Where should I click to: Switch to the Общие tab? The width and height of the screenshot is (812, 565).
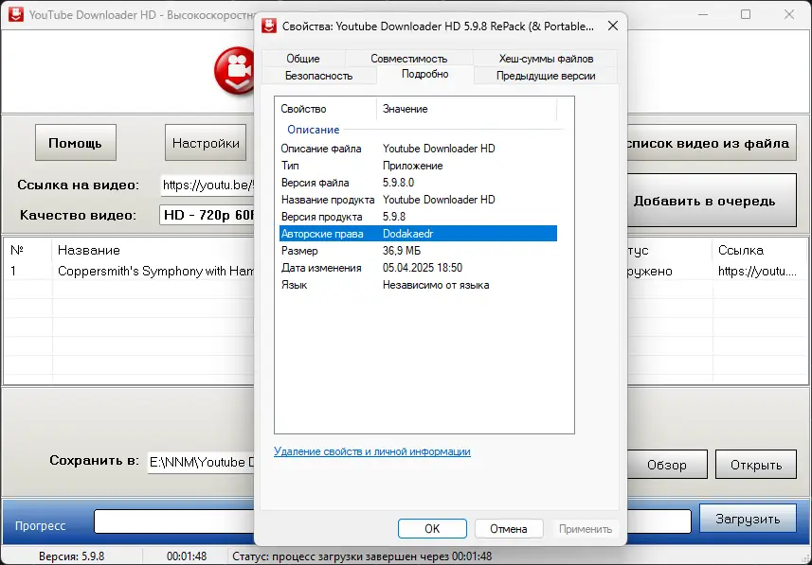point(303,59)
